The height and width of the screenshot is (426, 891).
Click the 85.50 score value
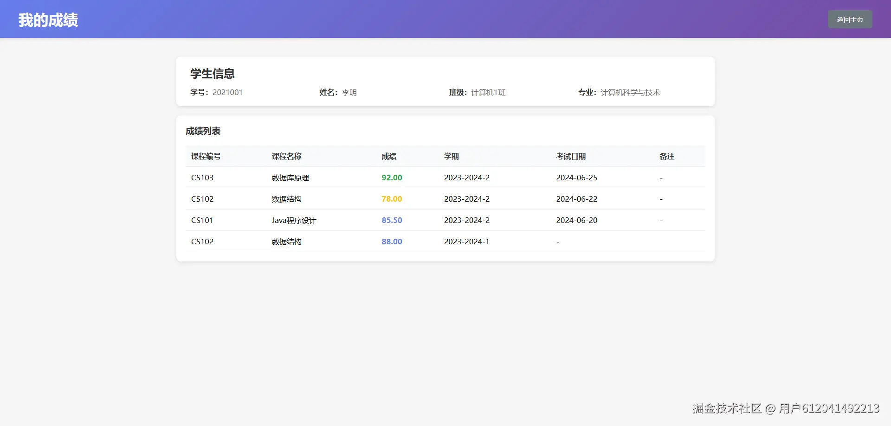point(392,221)
